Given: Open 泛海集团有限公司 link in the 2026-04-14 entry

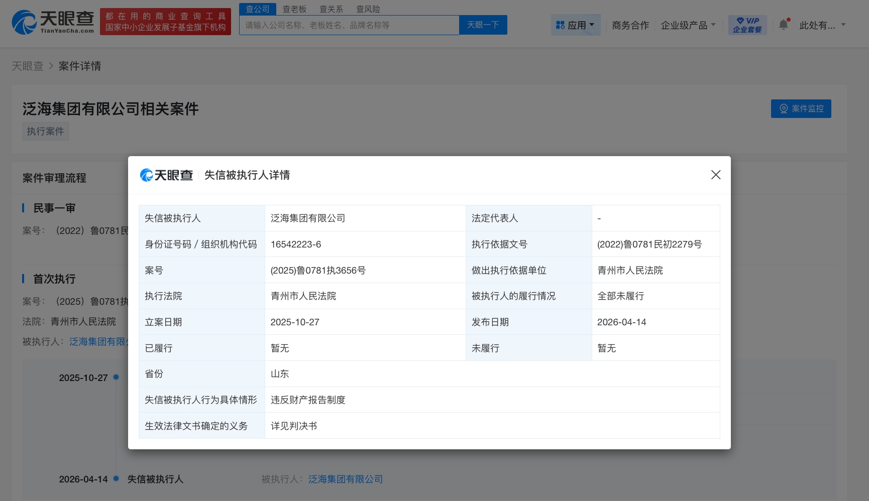Looking at the screenshot, I should pos(345,479).
